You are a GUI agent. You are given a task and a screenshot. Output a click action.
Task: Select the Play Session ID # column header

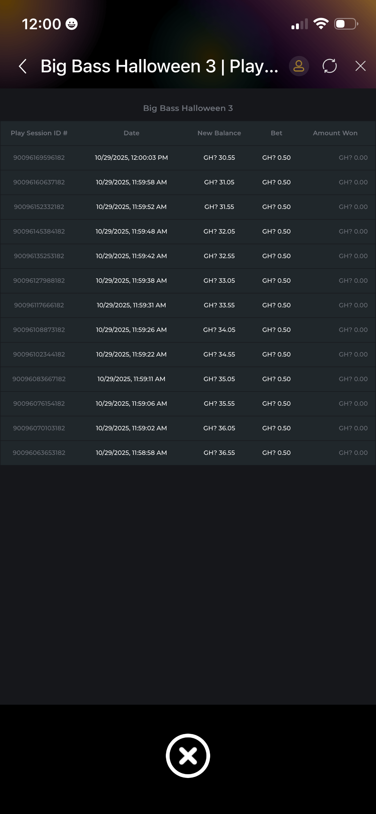(x=39, y=133)
